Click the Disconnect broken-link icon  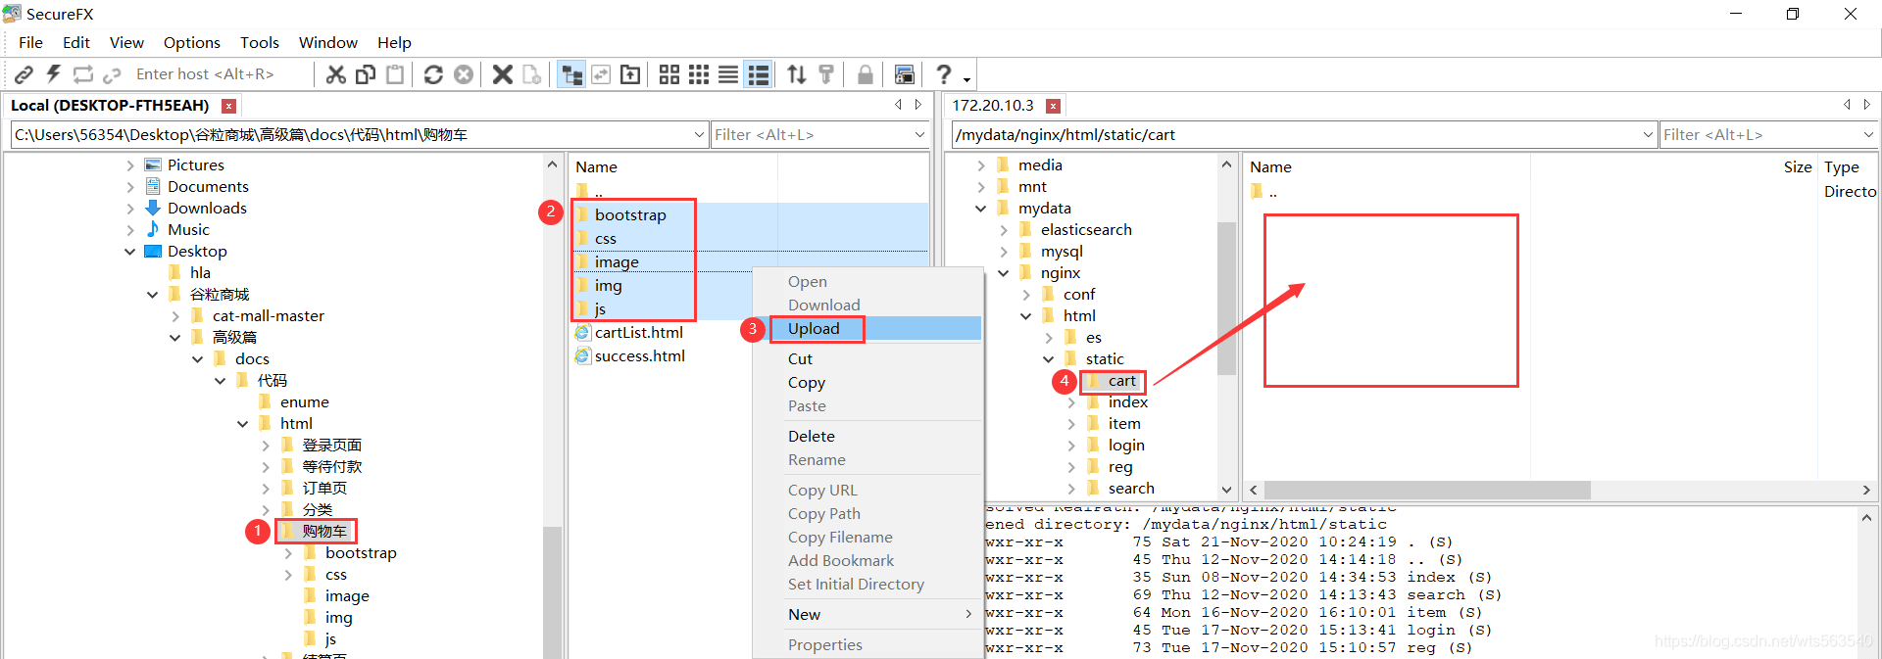(x=112, y=74)
